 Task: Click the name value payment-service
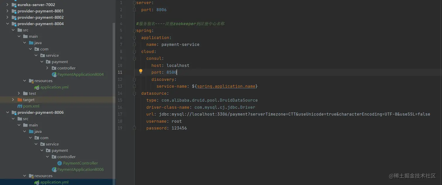pyautogui.click(x=180, y=45)
